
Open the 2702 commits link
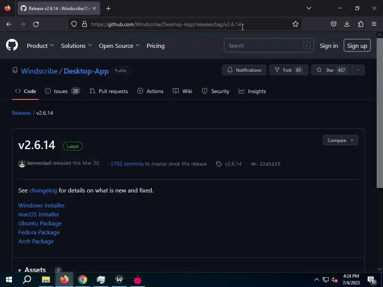(127, 164)
